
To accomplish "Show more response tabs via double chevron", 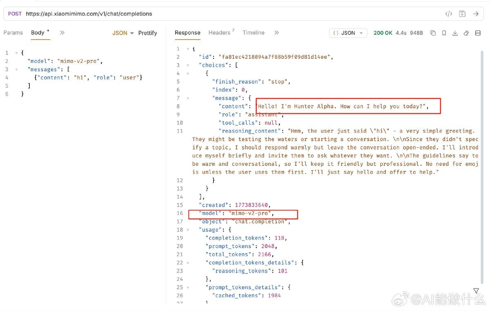I will [x=276, y=33].
